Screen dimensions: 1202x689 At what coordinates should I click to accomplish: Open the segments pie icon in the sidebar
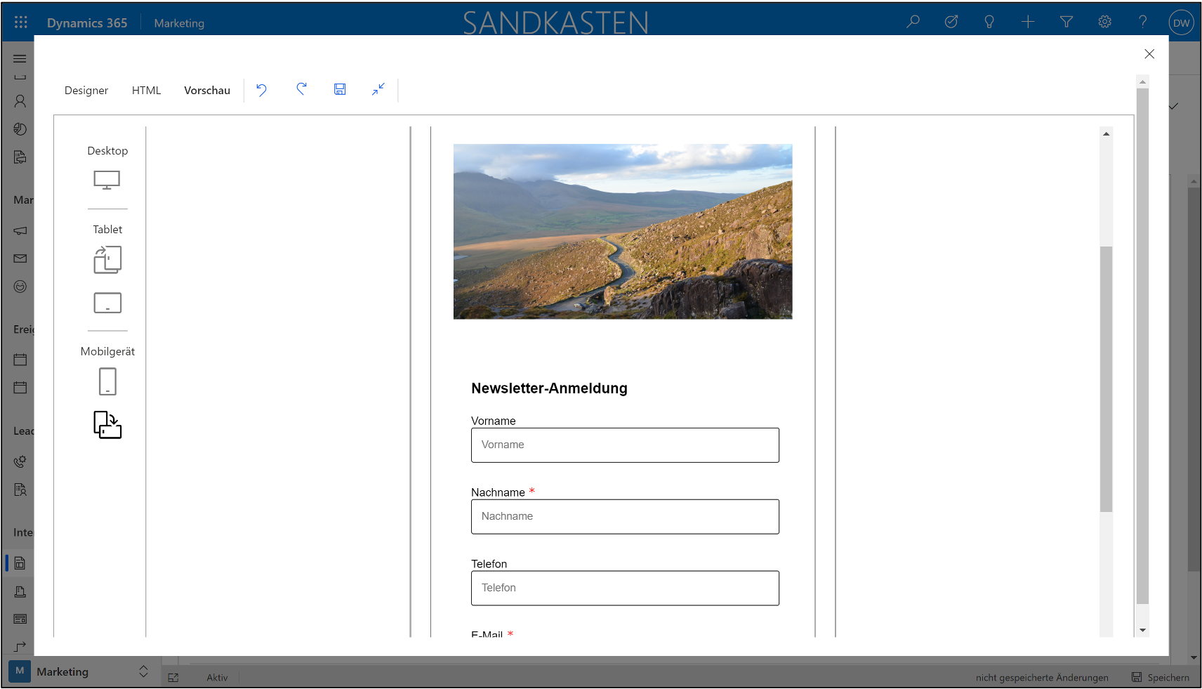pos(20,129)
